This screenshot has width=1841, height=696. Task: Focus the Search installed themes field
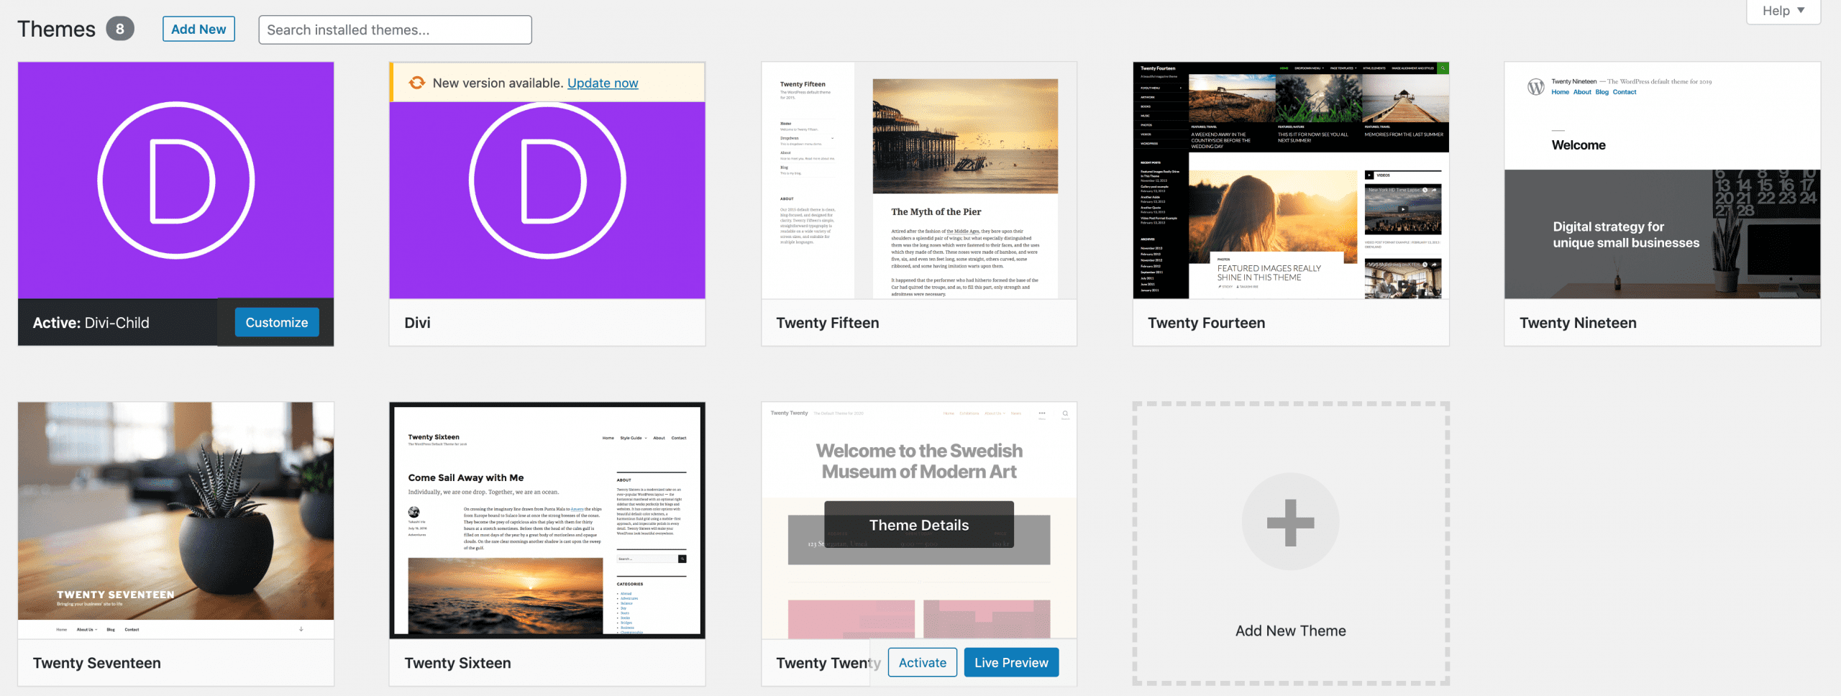(395, 29)
